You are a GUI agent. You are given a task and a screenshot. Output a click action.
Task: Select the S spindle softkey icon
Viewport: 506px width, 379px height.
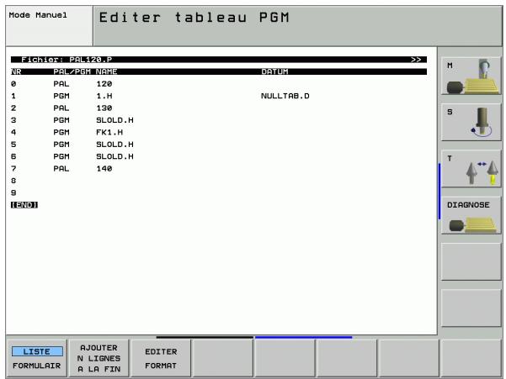coord(471,123)
